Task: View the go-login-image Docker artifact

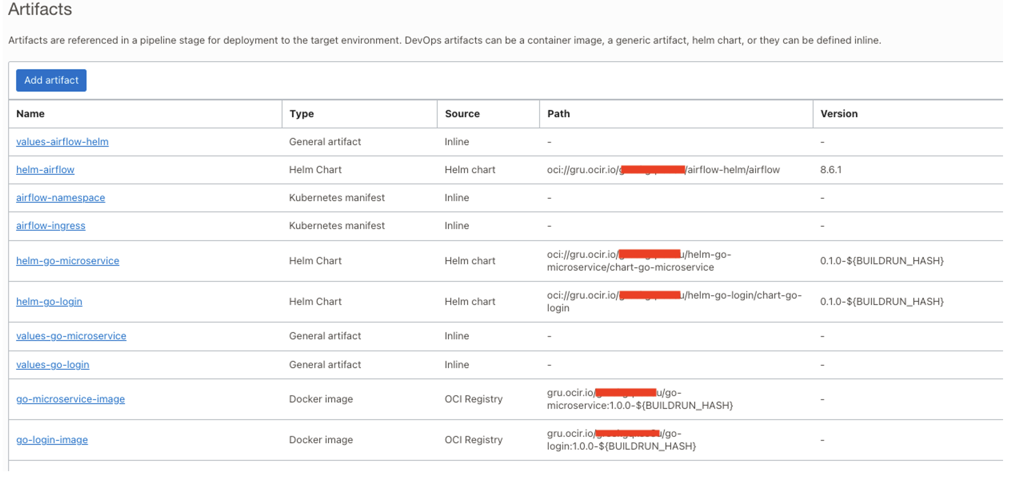Action: coord(52,439)
